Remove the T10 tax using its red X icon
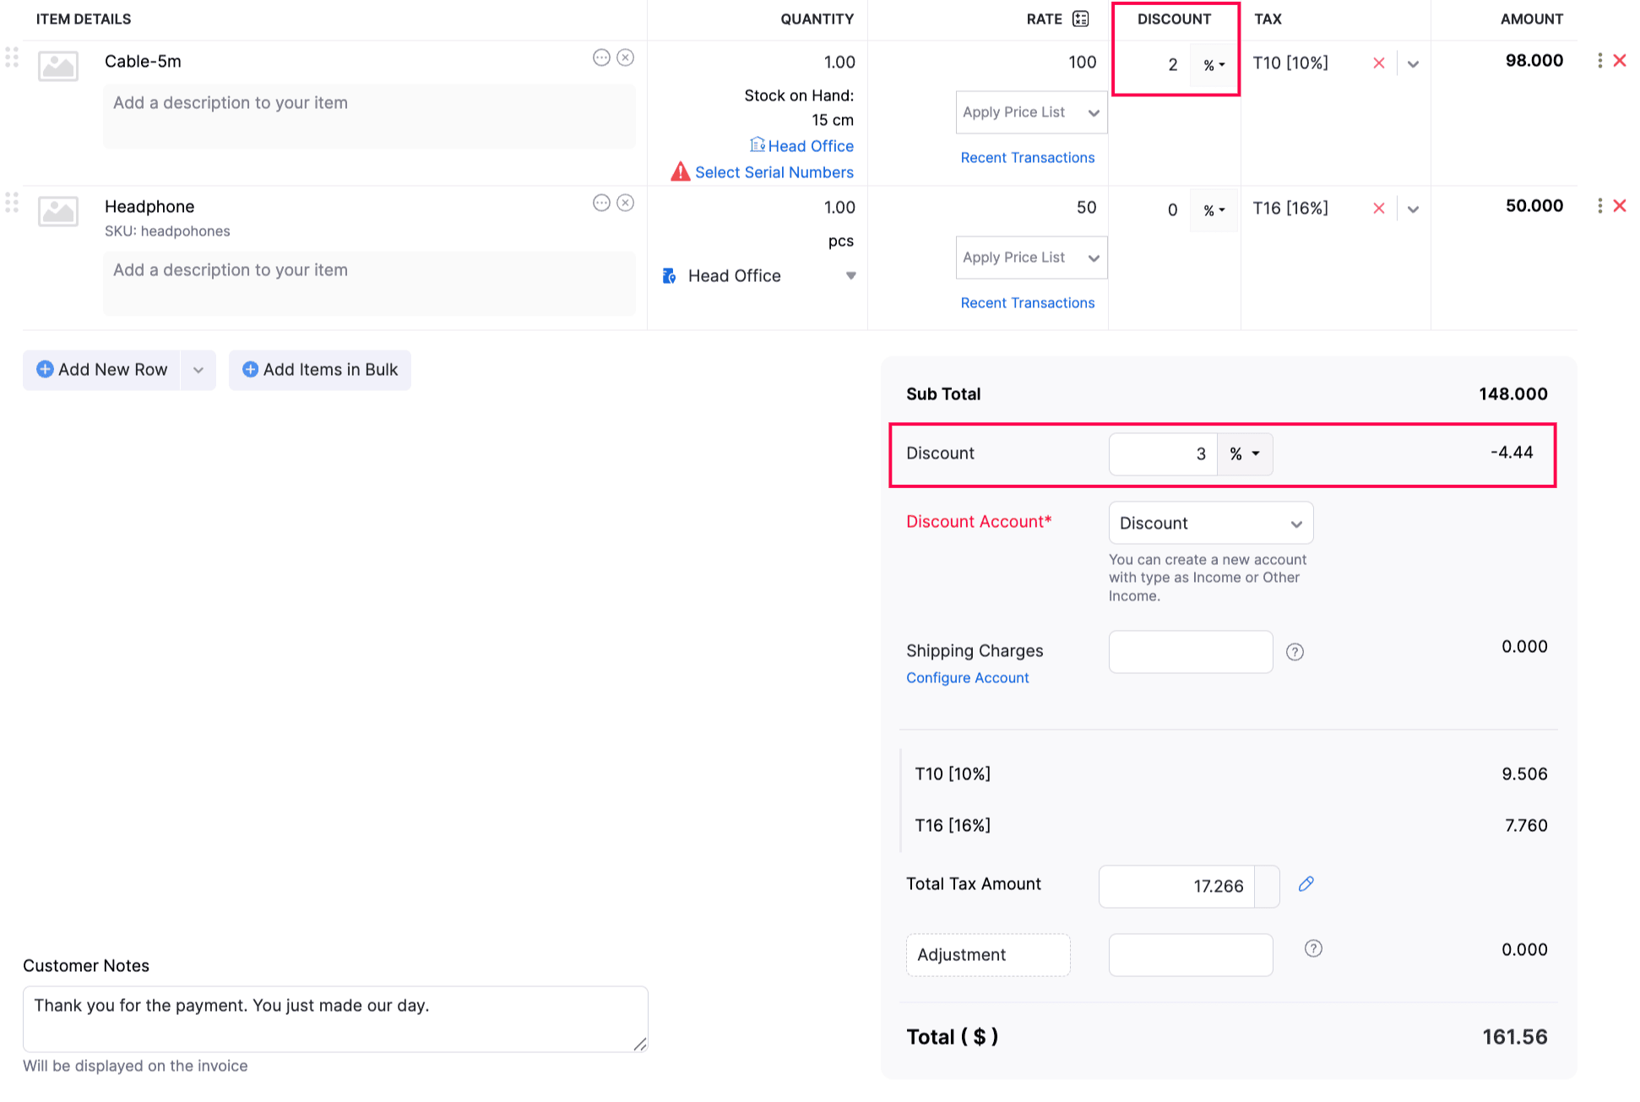The width and height of the screenshot is (1640, 1102). coord(1378,62)
